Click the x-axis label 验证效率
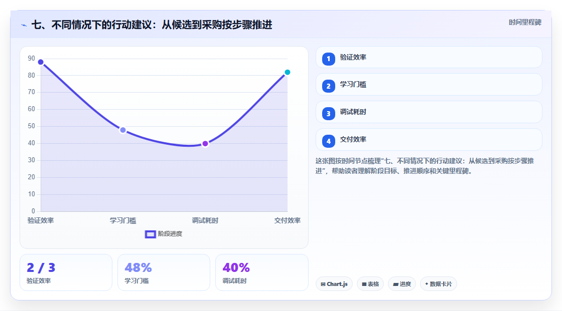 (41, 220)
